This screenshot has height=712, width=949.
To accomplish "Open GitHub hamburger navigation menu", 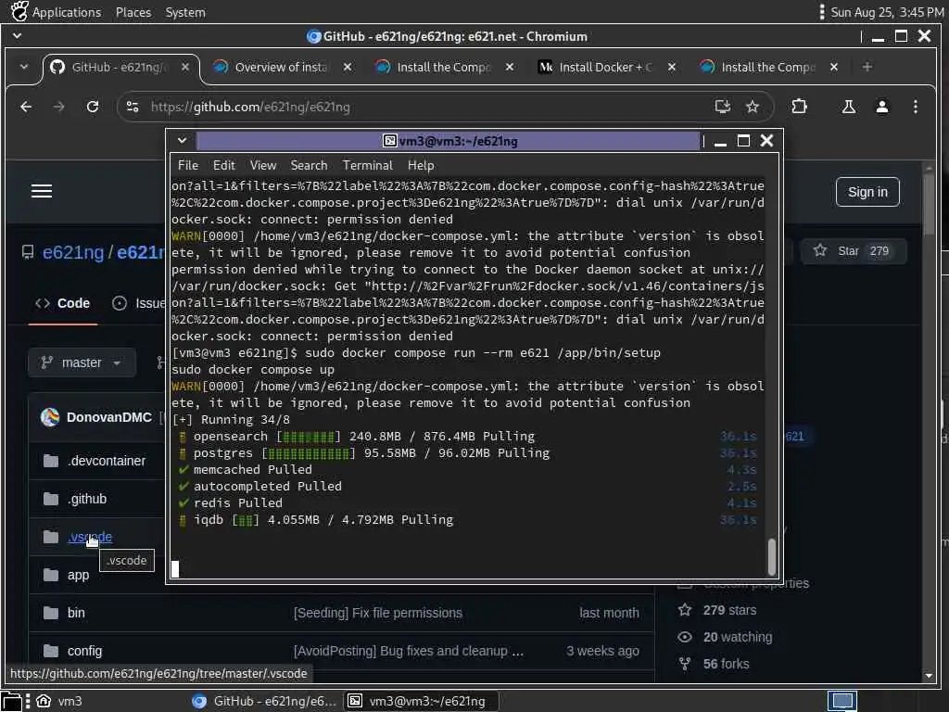I will tap(42, 191).
